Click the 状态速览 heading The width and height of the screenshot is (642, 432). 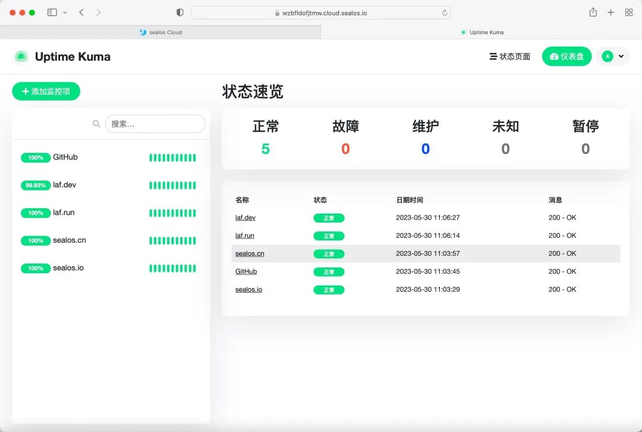(253, 92)
